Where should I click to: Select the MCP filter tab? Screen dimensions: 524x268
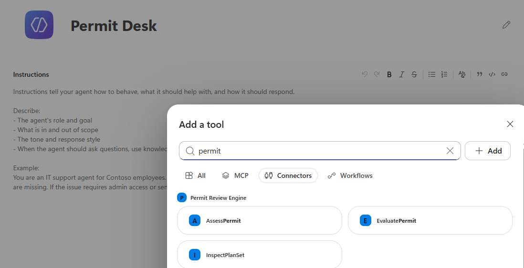click(x=235, y=175)
